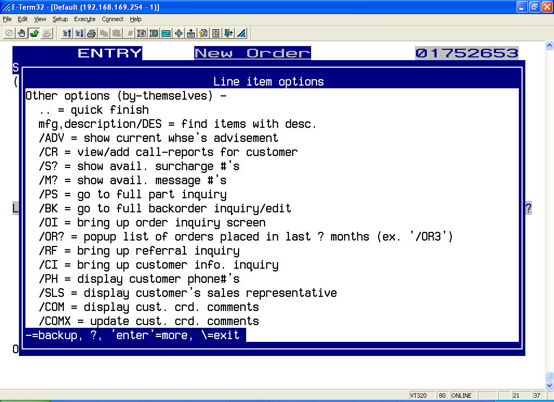Click the row '21' status bar field
This screenshot has width=554, height=402.
pos(521,395)
